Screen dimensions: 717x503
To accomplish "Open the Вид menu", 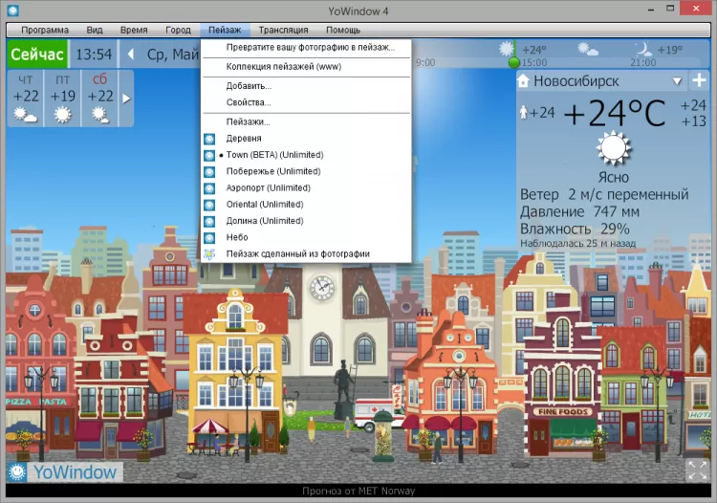I will coord(95,31).
